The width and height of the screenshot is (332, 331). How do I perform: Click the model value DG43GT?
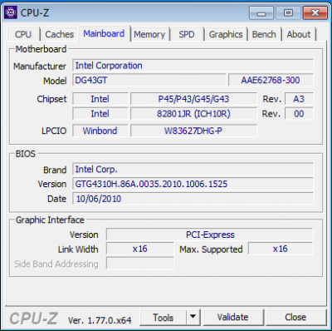click(149, 81)
